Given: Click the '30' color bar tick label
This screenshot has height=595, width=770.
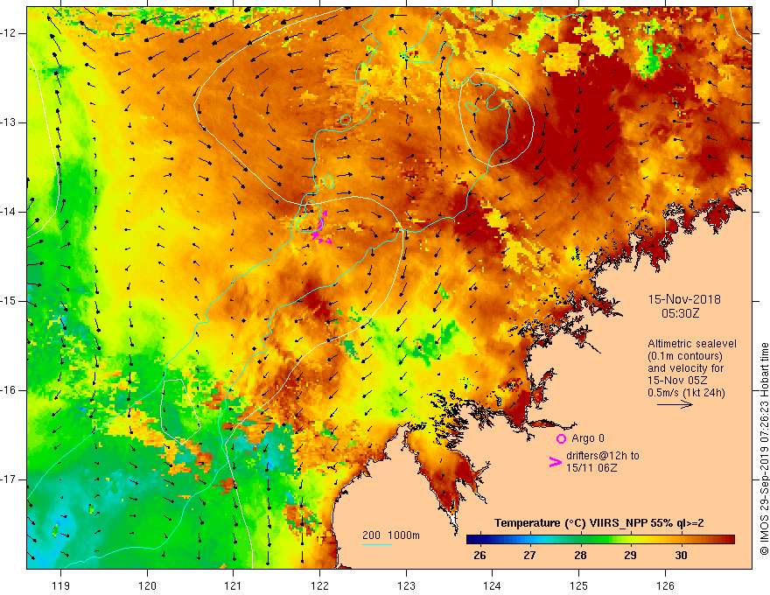Looking at the screenshot, I should pos(681,556).
